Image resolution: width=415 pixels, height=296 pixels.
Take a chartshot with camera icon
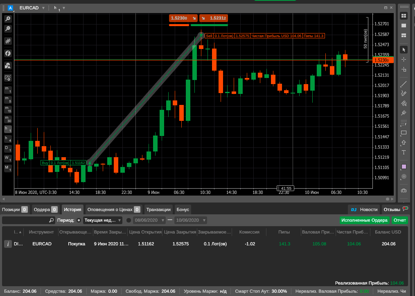[x=404, y=191]
